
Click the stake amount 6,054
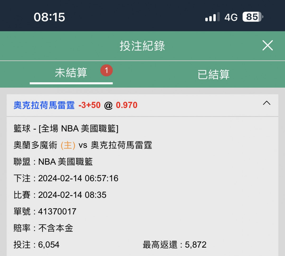pyautogui.click(x=49, y=245)
